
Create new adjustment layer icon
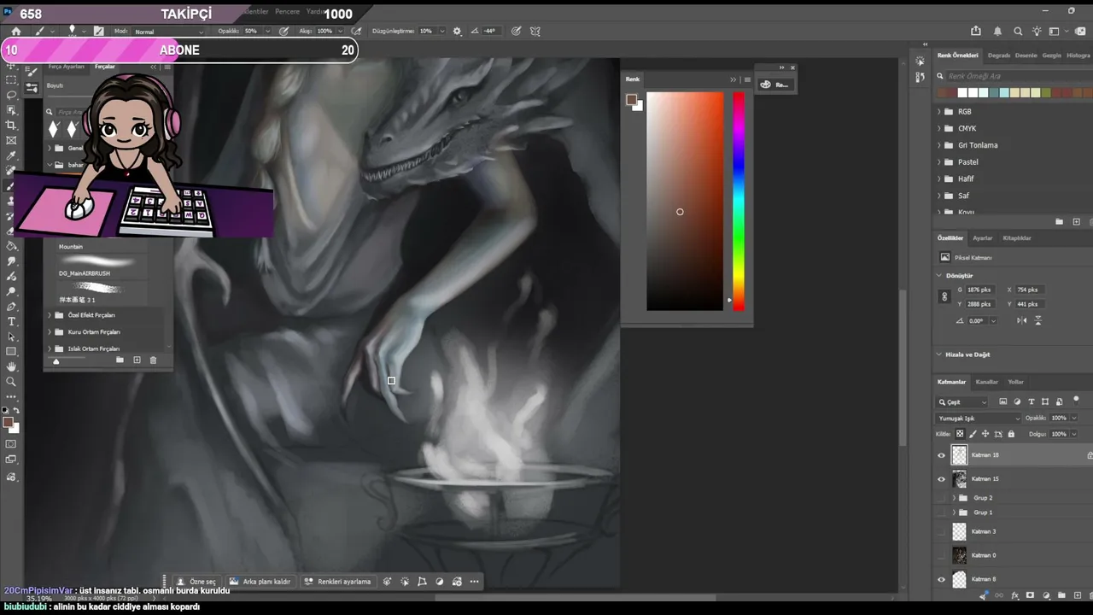1046,595
